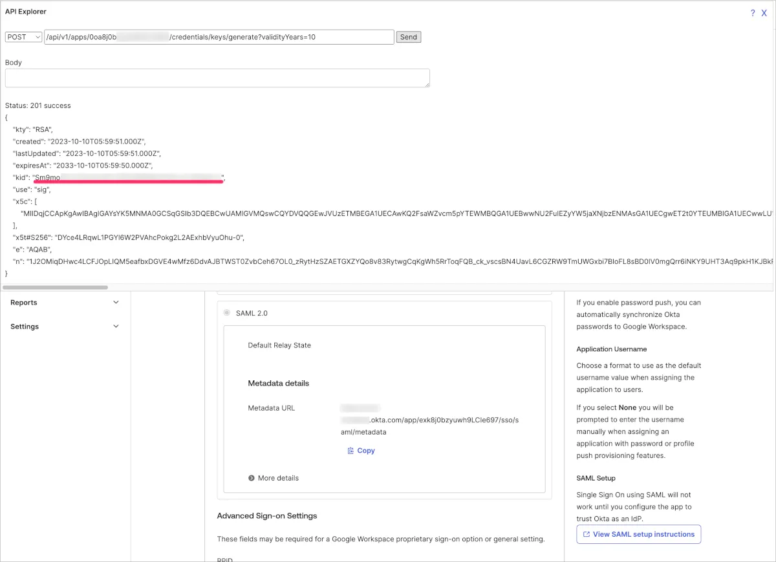
Task: Click the clipboard icon beside Copy
Action: 350,451
